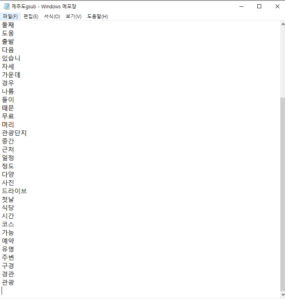Place the cursor on the word 가능
The height and width of the screenshot is (299, 285).
tap(8, 232)
